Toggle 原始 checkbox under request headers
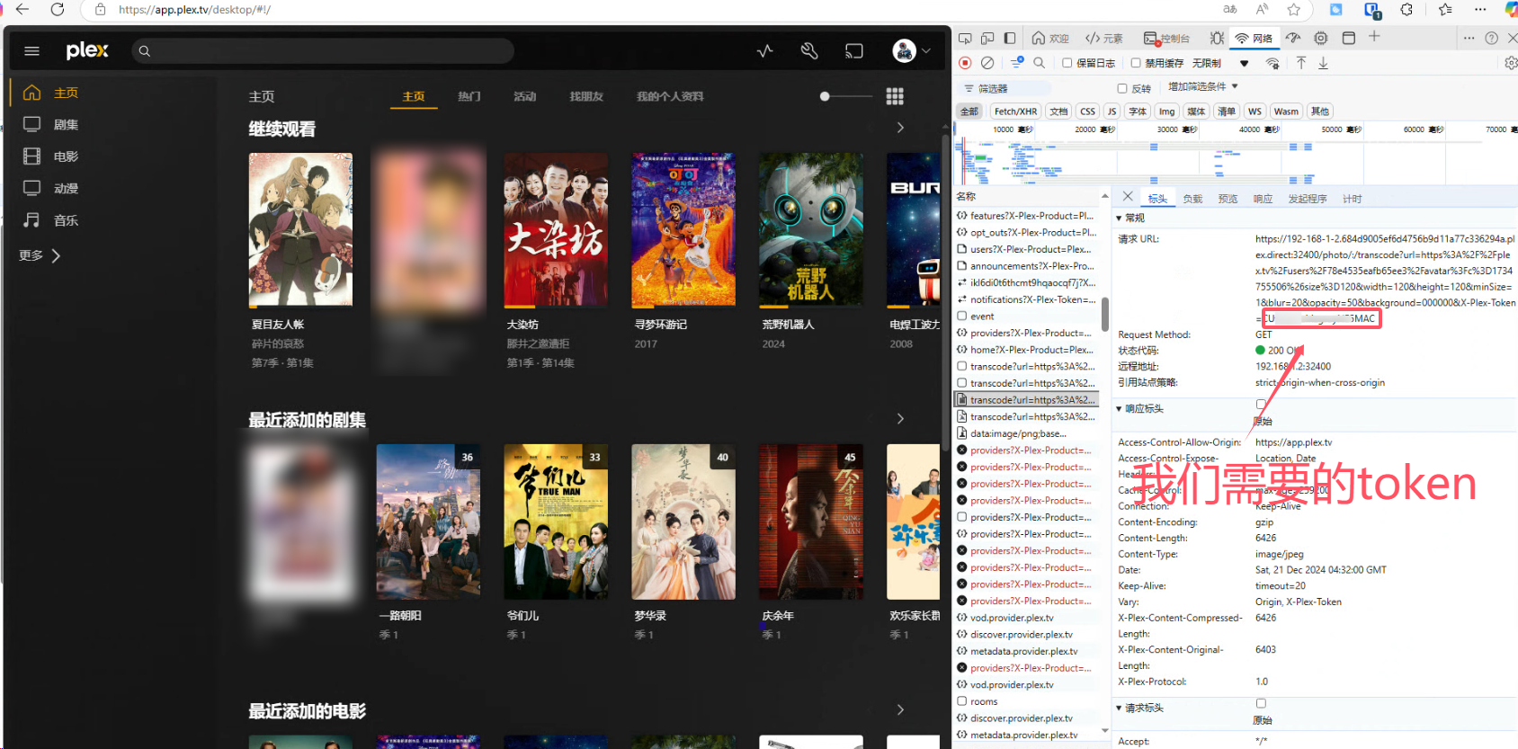1518x749 pixels. [1261, 703]
